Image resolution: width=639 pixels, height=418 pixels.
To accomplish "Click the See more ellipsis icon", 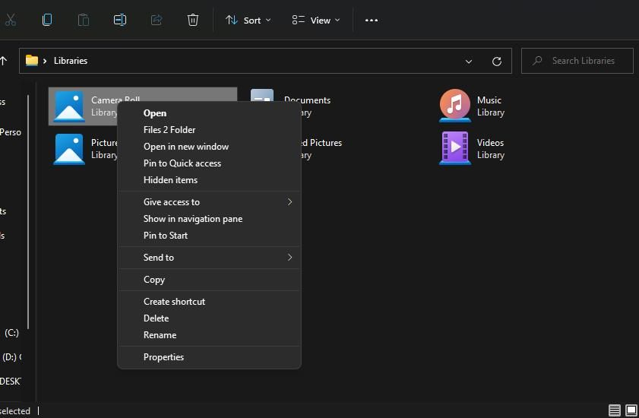I will (x=372, y=20).
